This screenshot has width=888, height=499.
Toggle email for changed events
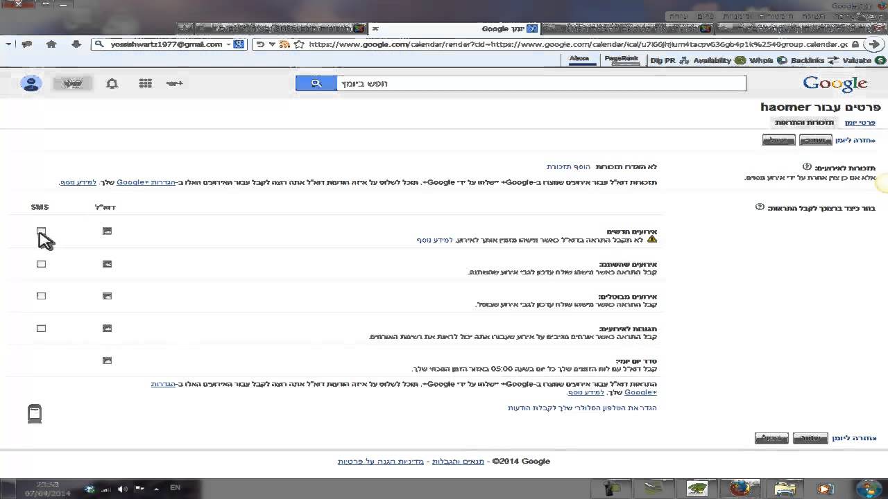107,264
